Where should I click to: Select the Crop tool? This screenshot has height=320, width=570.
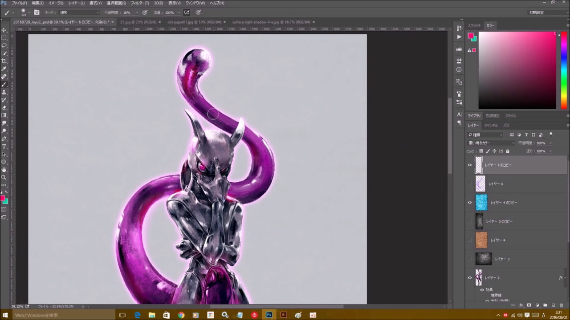pos(4,61)
